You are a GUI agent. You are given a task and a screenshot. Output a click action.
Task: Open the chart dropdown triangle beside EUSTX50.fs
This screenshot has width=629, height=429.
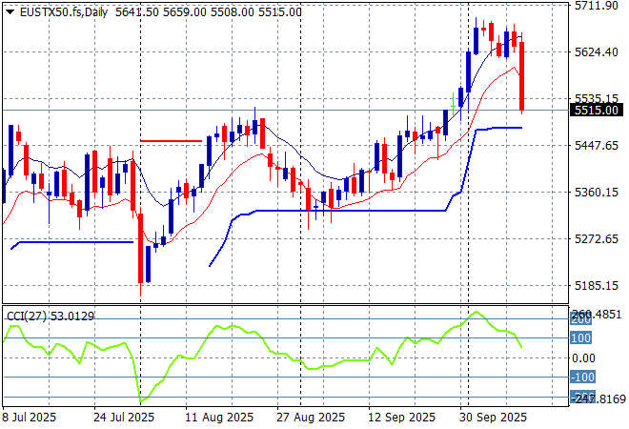(10, 12)
